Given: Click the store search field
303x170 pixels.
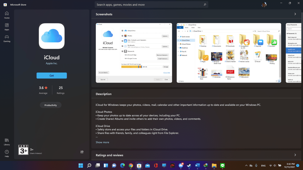Looking at the screenshot, I should [151, 5].
